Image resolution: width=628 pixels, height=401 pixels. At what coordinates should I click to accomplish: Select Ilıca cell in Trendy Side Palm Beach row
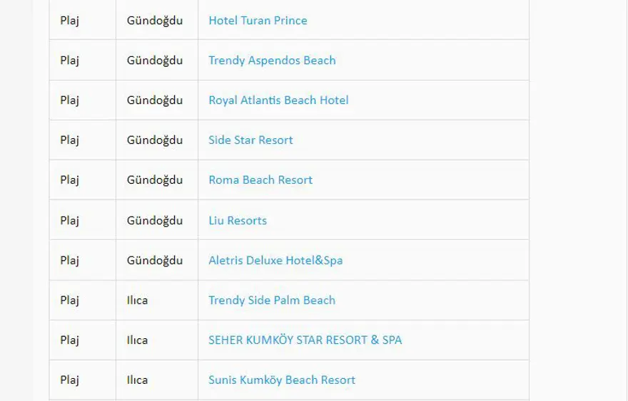point(138,301)
